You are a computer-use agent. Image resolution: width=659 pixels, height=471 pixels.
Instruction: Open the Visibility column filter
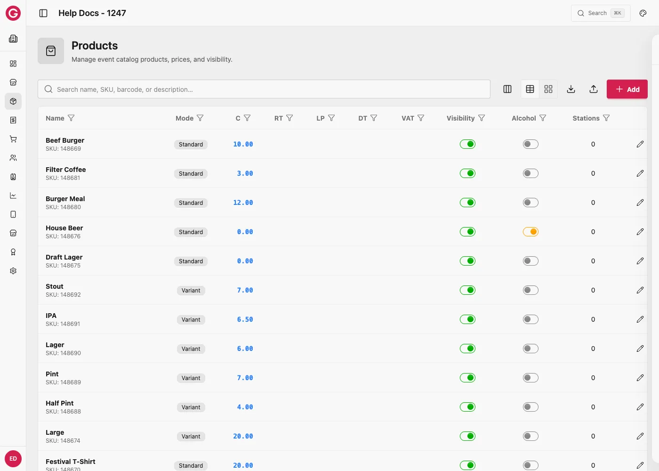click(482, 118)
